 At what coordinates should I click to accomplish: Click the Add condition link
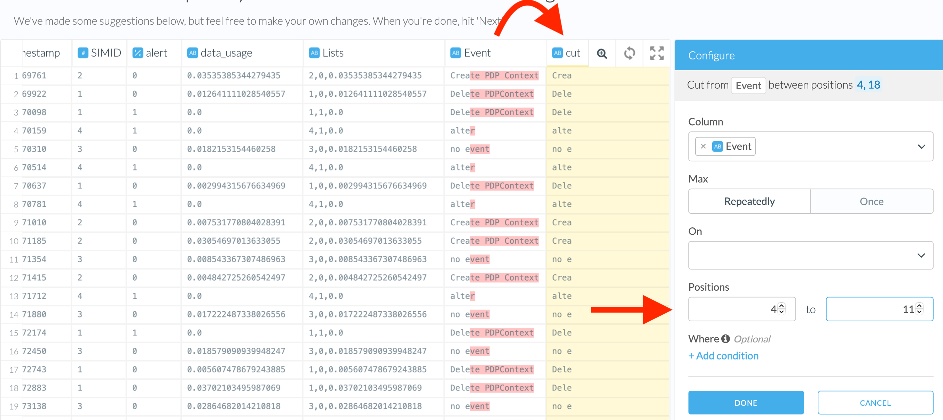click(x=723, y=356)
